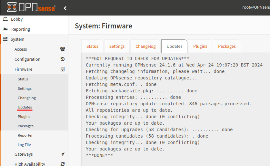Open the Plugins tab
Viewport: 270px width, 166px height.
[200, 46]
